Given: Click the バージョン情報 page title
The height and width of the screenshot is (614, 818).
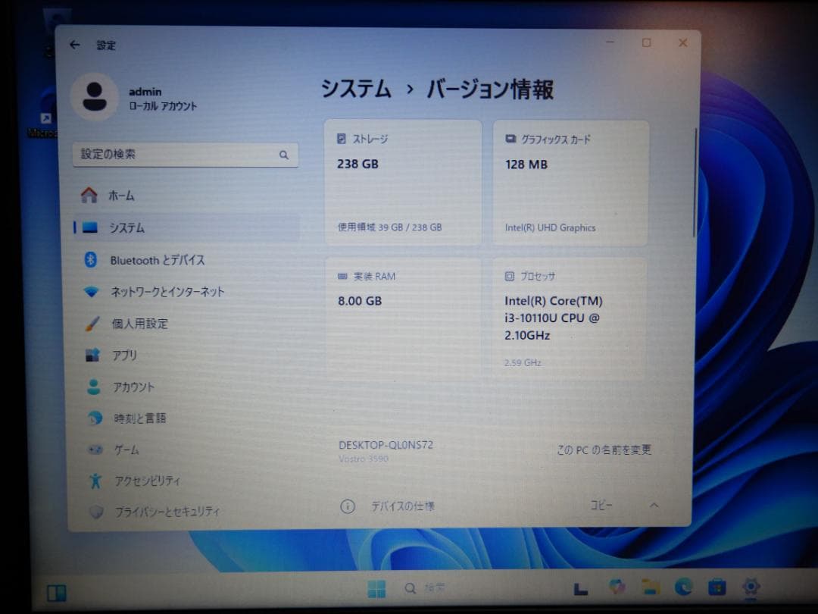Looking at the screenshot, I should (490, 89).
